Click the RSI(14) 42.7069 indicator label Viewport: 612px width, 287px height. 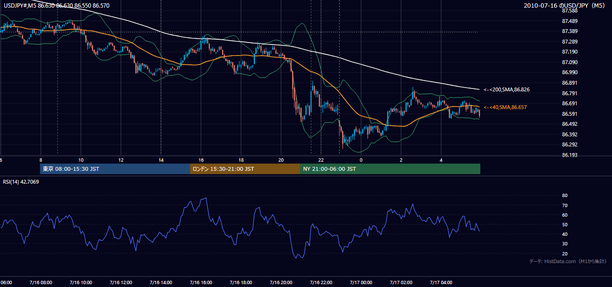[x=21, y=182]
